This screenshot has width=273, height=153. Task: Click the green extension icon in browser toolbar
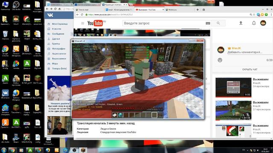(266, 15)
